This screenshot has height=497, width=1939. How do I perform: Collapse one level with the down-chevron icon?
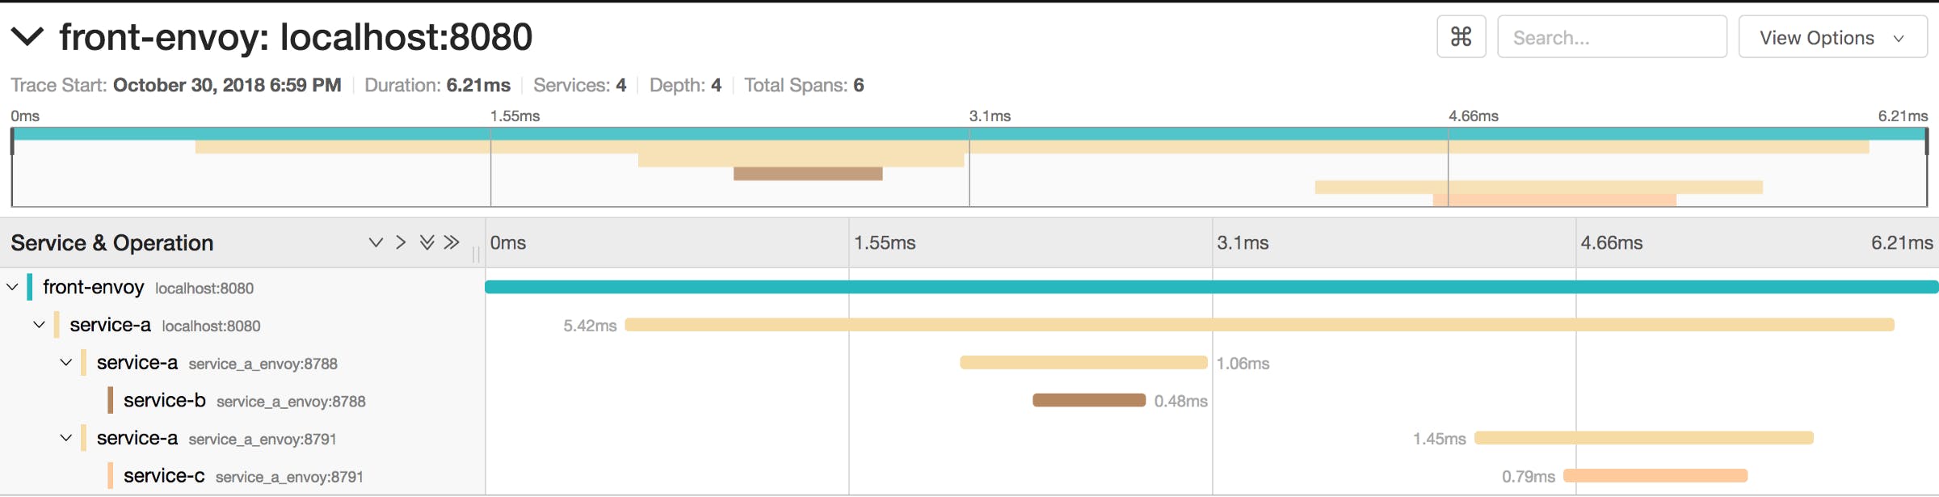click(x=376, y=242)
